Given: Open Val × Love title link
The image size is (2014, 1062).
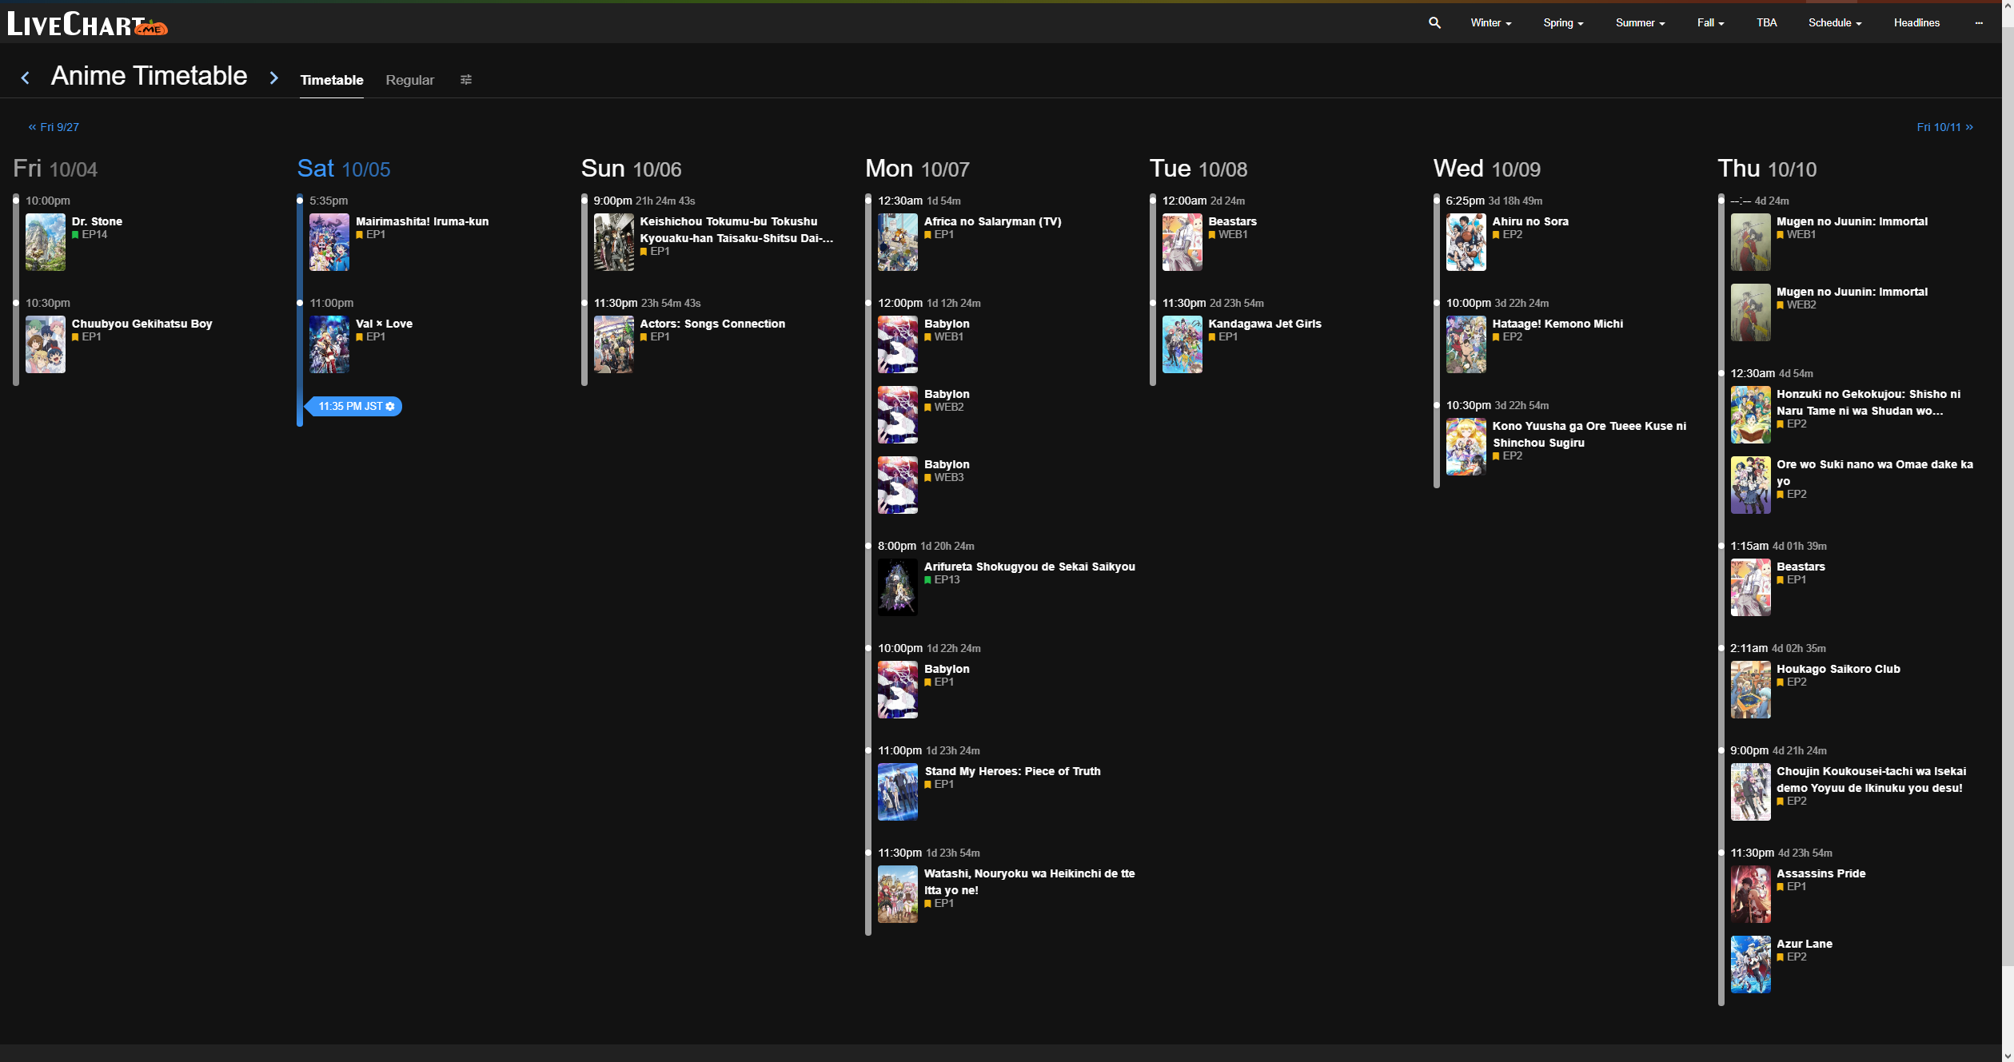Looking at the screenshot, I should 384,324.
